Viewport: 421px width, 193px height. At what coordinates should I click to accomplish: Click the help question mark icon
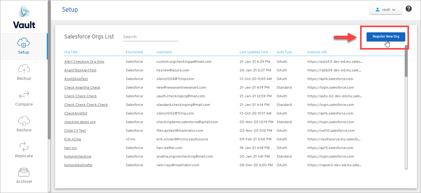409,9
